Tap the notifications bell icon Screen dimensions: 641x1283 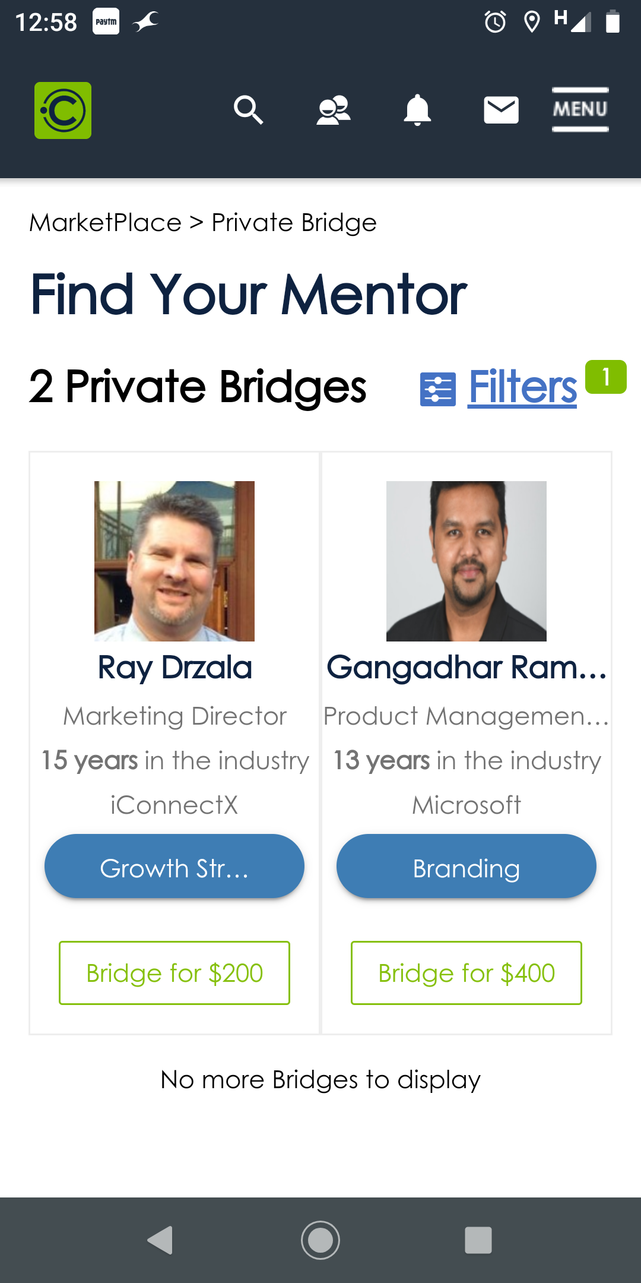coord(417,110)
